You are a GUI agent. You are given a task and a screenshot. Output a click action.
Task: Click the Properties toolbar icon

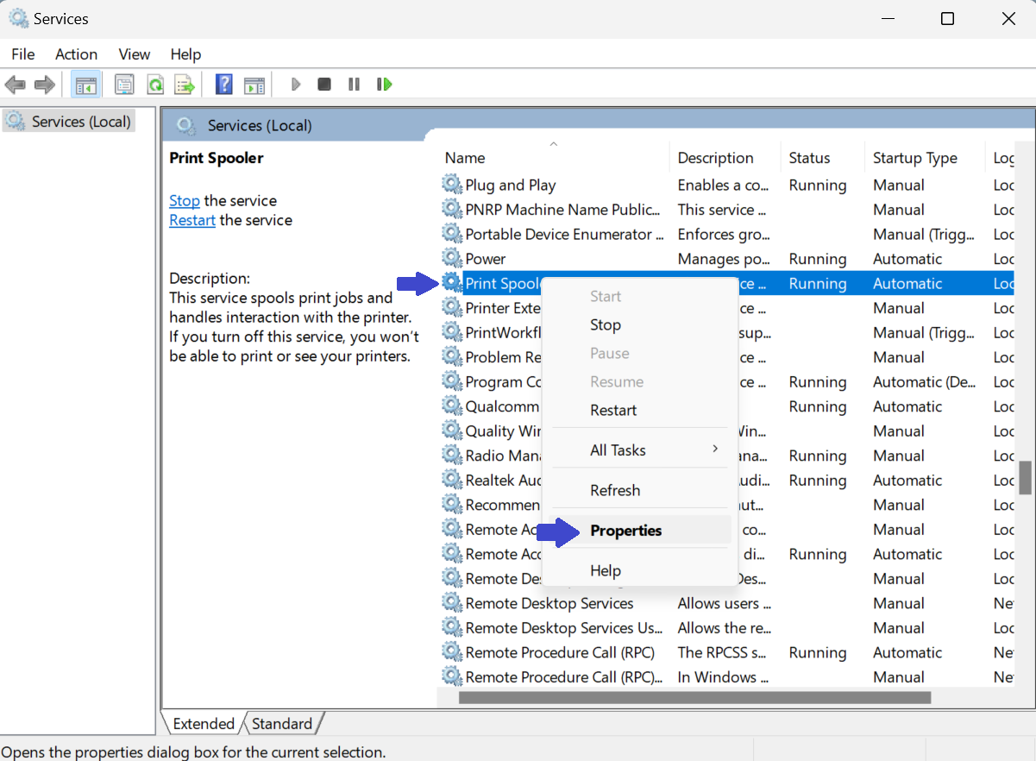[123, 84]
